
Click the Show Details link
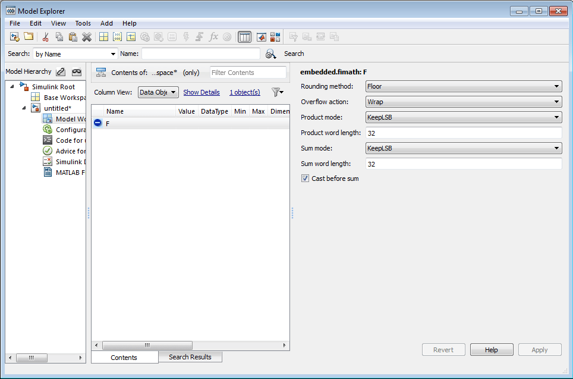202,92
